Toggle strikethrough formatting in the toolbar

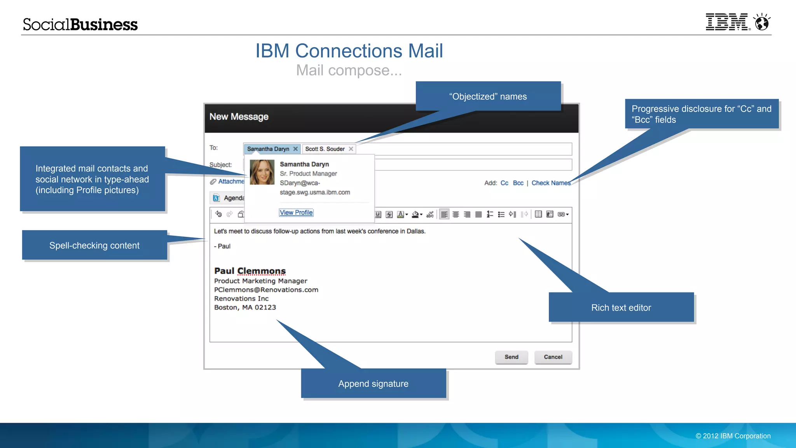(x=389, y=214)
